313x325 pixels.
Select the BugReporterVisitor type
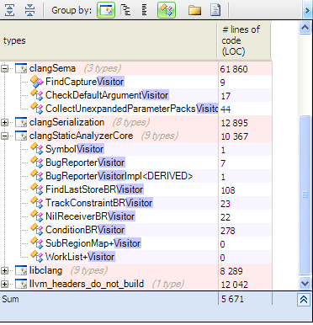pos(85,162)
